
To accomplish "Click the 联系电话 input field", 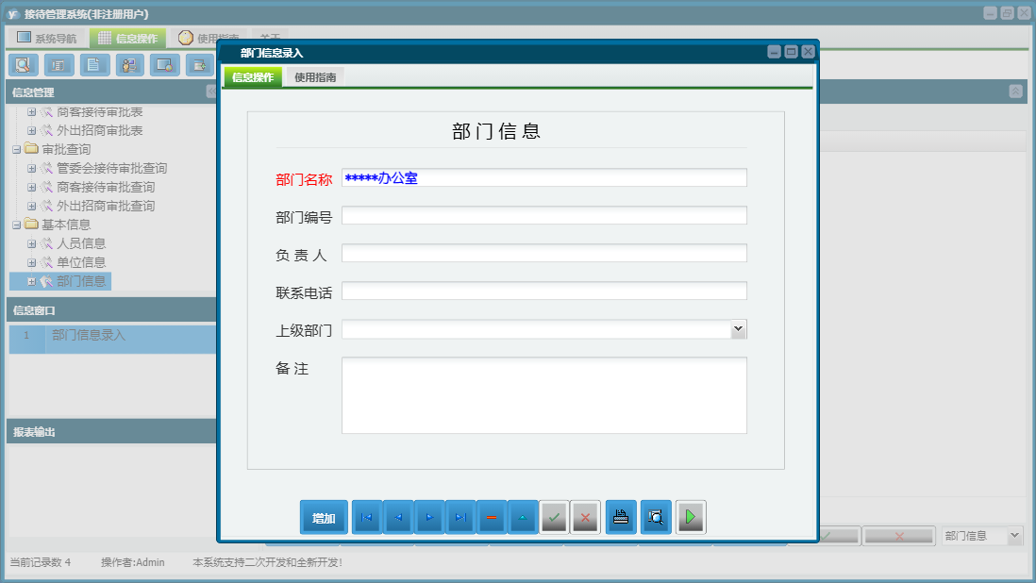I will pyautogui.click(x=543, y=291).
